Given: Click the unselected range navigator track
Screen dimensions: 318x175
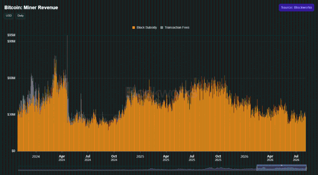Looking at the screenshot, I should click(x=137, y=169).
